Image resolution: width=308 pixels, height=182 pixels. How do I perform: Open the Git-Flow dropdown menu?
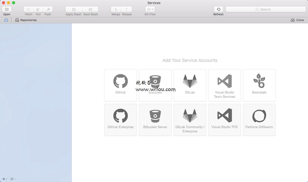tap(150, 9)
